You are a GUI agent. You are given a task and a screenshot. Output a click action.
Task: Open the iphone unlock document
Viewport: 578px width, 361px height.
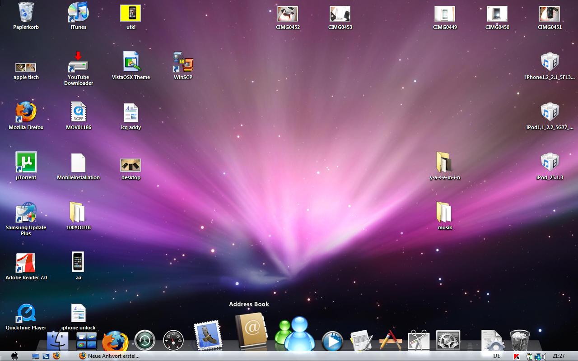click(x=78, y=316)
